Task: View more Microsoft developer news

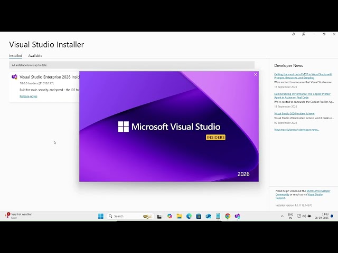Action: tap(297, 130)
